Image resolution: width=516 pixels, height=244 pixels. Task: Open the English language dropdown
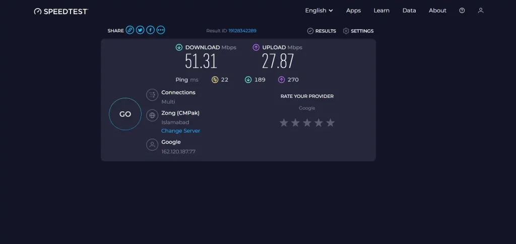(x=319, y=11)
